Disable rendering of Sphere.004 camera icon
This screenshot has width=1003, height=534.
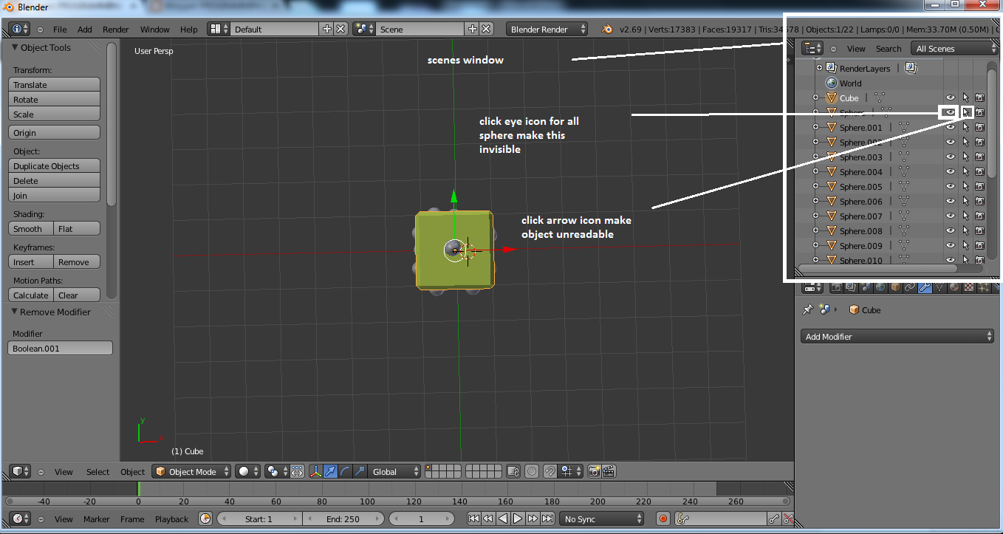pos(979,171)
